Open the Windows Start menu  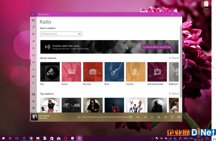click(3, 138)
